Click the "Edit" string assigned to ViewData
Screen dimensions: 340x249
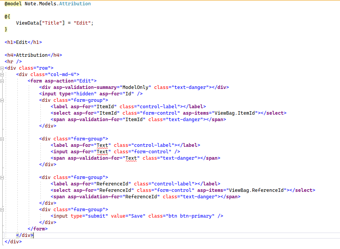click(x=82, y=23)
